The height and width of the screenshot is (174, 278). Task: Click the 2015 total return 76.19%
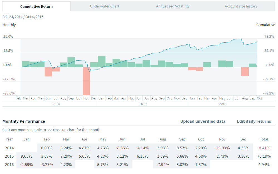coord(264,156)
